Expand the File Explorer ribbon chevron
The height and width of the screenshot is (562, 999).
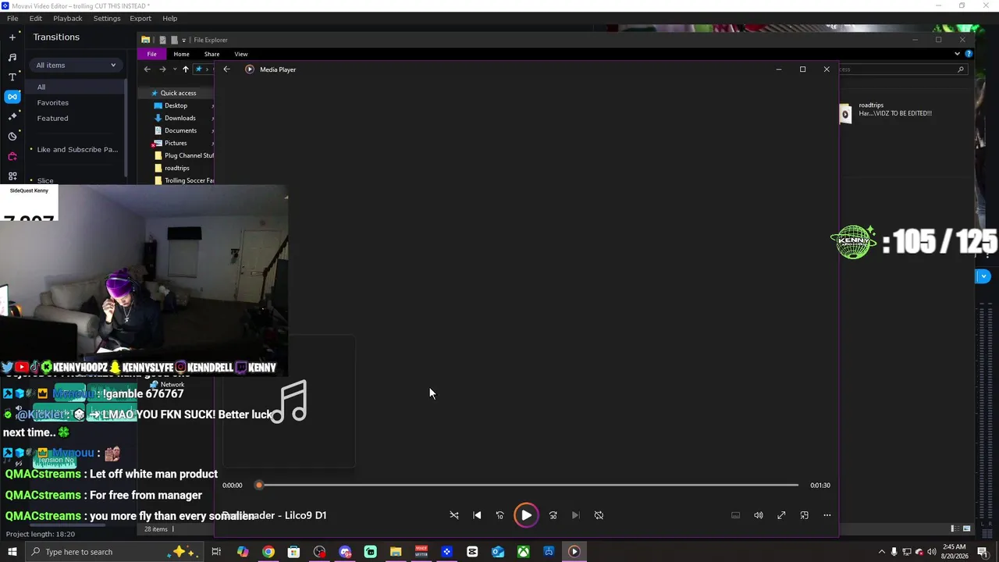958,54
